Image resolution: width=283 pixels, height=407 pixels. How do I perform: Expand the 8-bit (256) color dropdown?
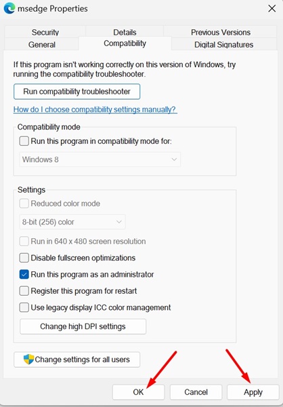pos(72,222)
